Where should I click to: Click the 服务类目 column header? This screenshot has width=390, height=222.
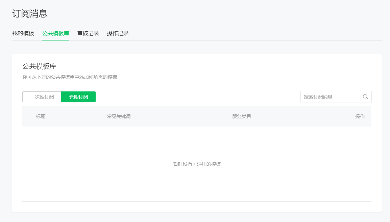[242, 116]
